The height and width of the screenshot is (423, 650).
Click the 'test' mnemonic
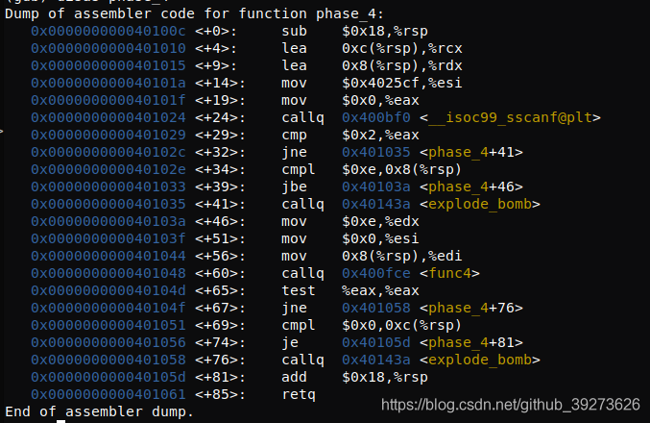pos(299,290)
